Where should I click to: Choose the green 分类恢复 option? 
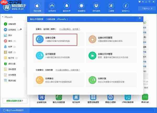111,80
